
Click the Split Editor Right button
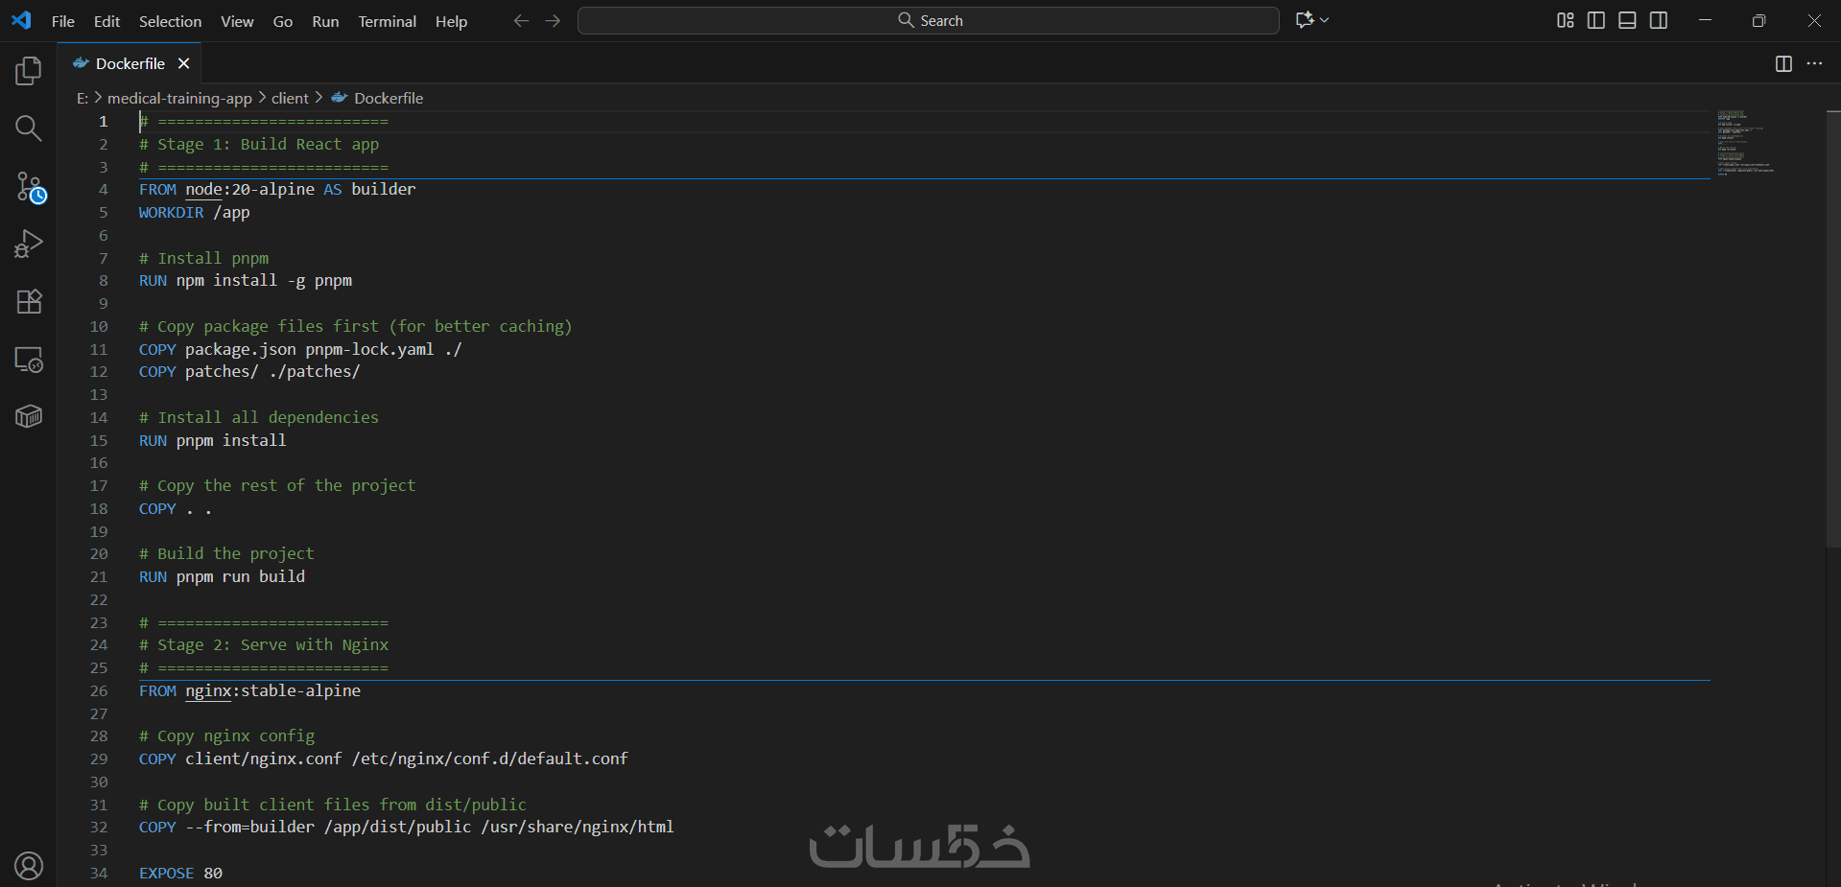coord(1783,63)
